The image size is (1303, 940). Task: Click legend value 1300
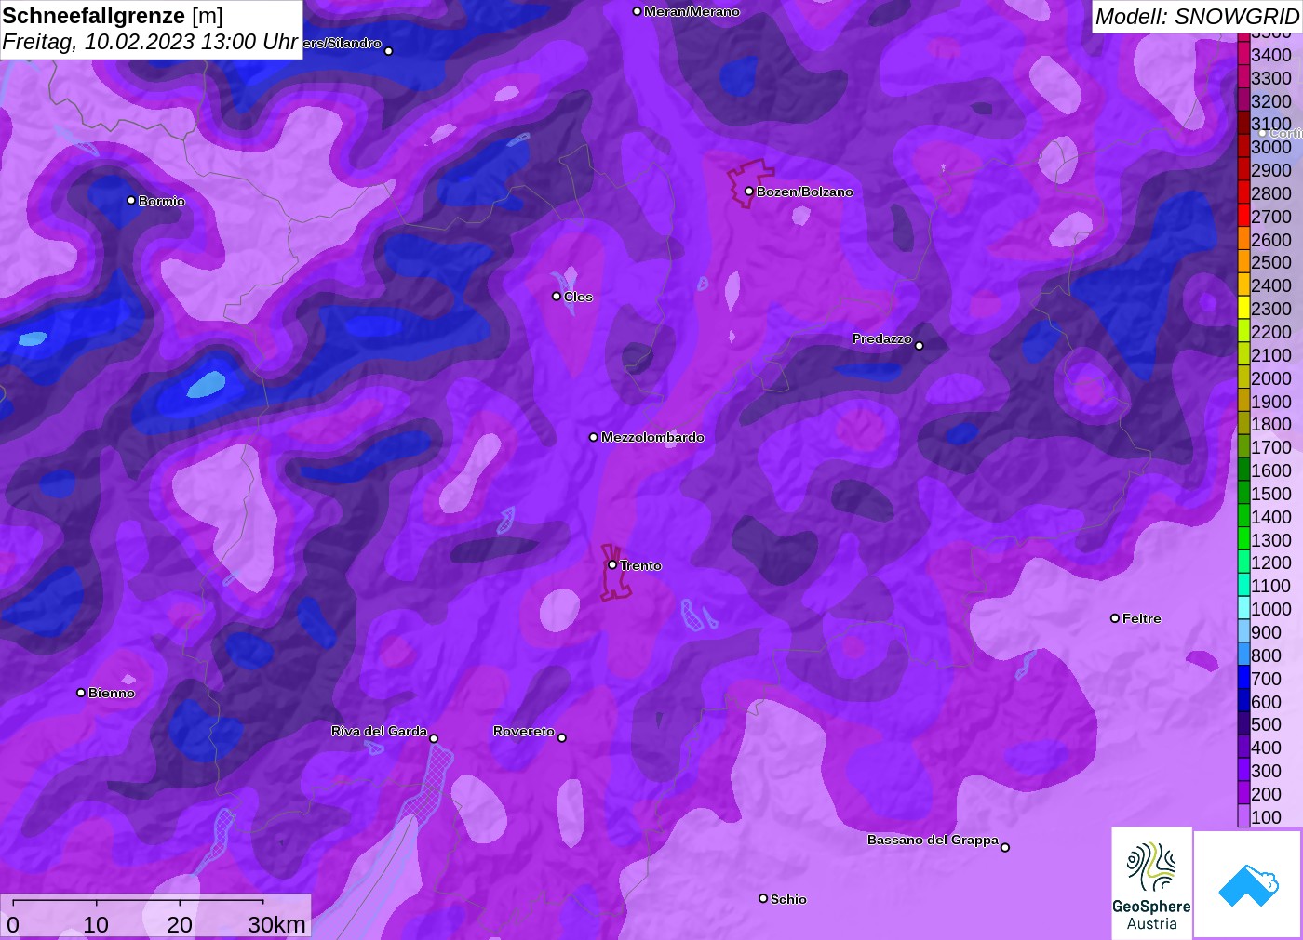pos(1271,540)
